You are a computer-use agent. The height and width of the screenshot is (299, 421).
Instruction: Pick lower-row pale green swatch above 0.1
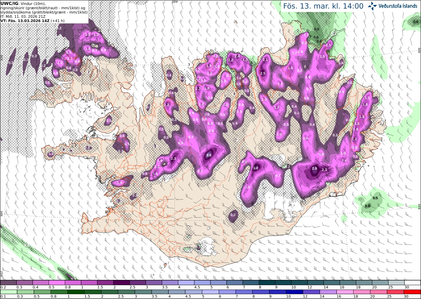pyautogui.click(x=8, y=292)
